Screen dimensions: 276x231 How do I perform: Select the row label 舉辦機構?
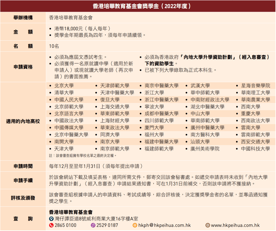[23, 18]
